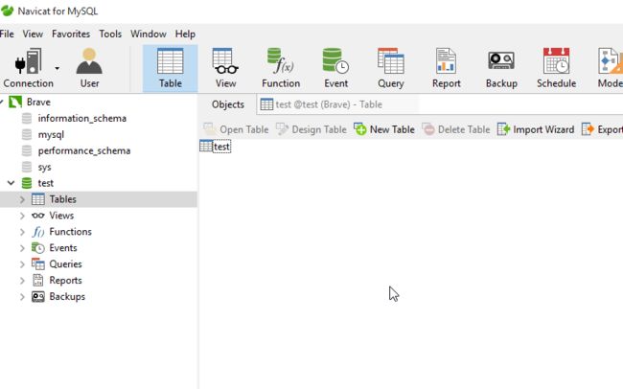Select the View toolbar icon
The image size is (623, 389).
point(225,68)
